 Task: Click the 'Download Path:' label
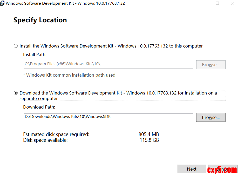pyautogui.click(x=39, y=107)
